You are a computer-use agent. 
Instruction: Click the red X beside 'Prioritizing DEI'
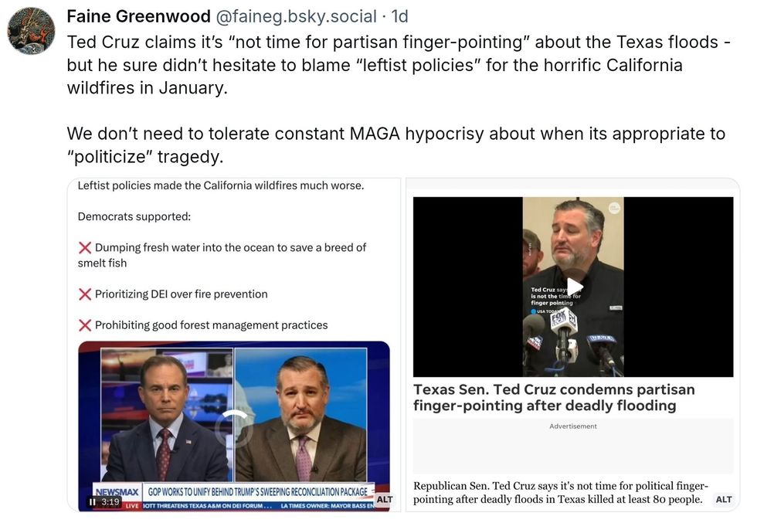point(85,294)
